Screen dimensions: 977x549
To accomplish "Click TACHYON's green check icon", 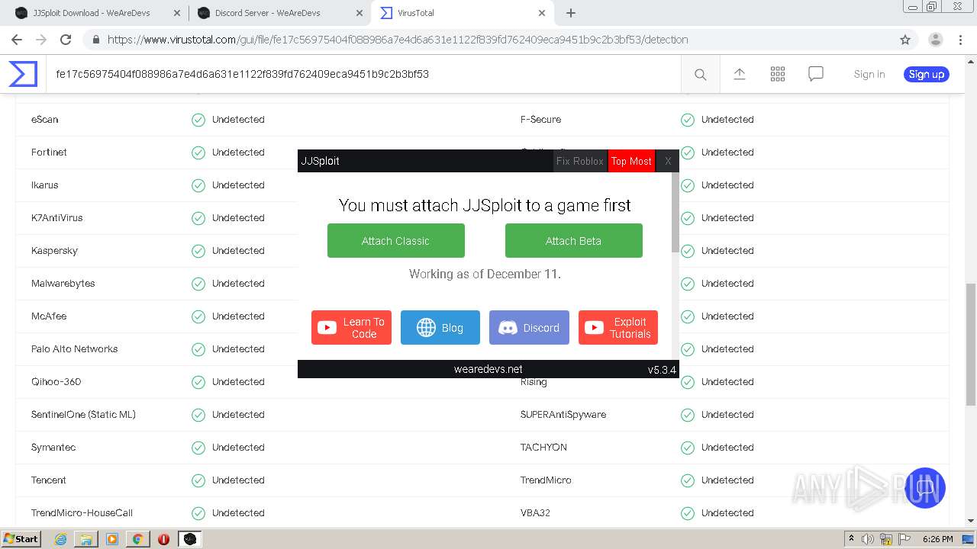I will (688, 448).
